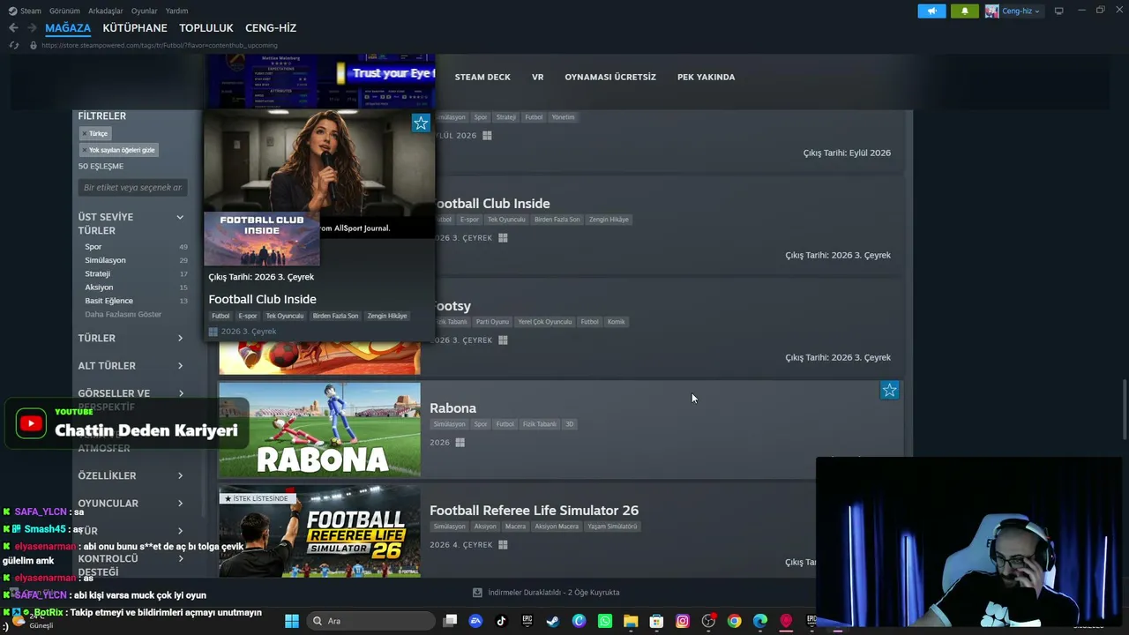Viewport: 1129px width, 635px height.
Task: Open the Oyunlar menu
Action: point(145,11)
